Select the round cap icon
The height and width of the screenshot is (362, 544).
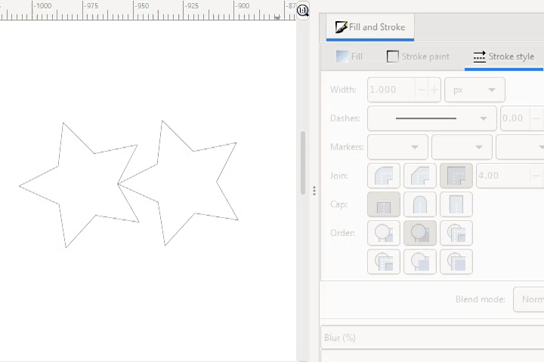coord(419,204)
